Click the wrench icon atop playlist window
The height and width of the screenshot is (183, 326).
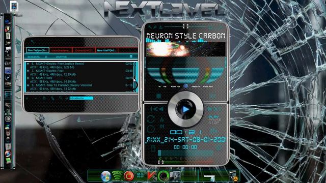[x=32, y=42]
